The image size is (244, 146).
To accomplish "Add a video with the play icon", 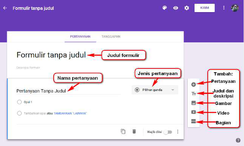I will 193,112.
